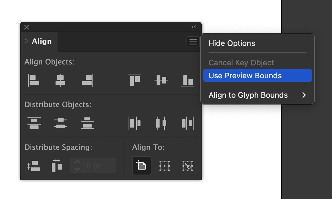This screenshot has width=332, height=199.
Task: Click Horizontal Distribute Right icon
Action: click(x=188, y=123)
